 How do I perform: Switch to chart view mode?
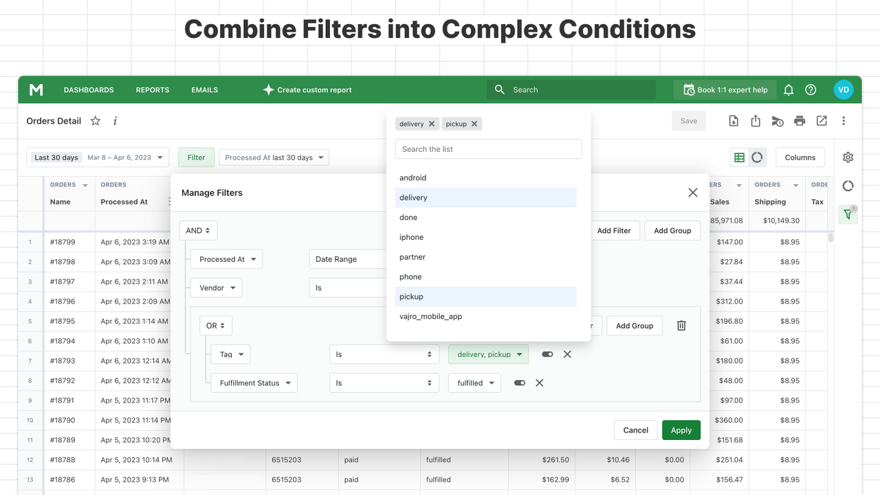tap(756, 157)
